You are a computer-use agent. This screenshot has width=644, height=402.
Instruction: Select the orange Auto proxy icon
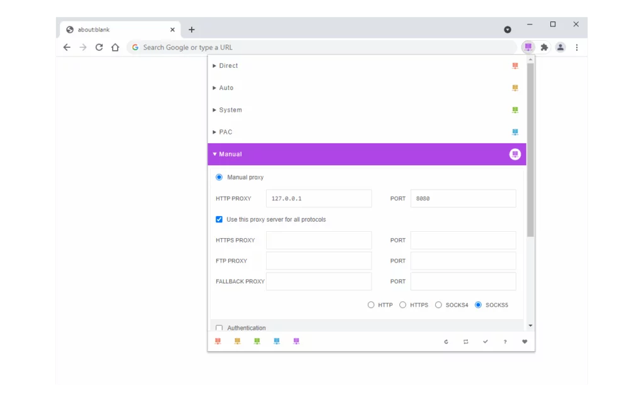click(x=515, y=87)
